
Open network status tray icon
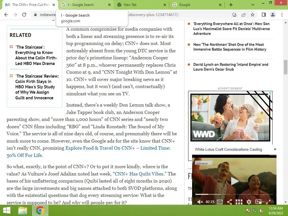coord(255,211)
